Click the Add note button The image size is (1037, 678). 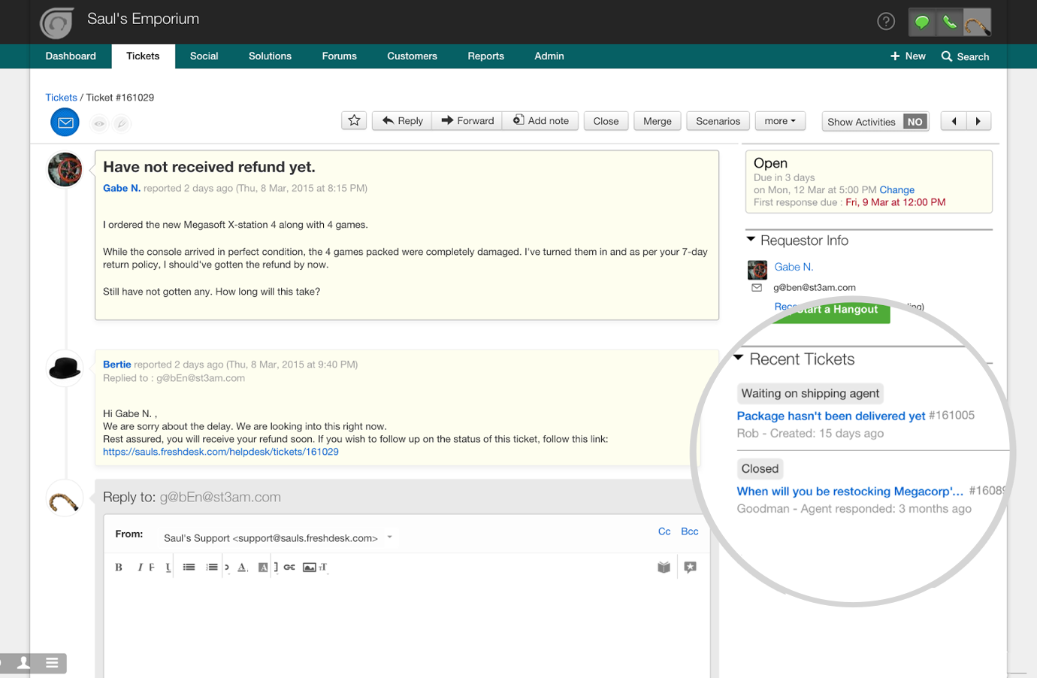click(541, 121)
